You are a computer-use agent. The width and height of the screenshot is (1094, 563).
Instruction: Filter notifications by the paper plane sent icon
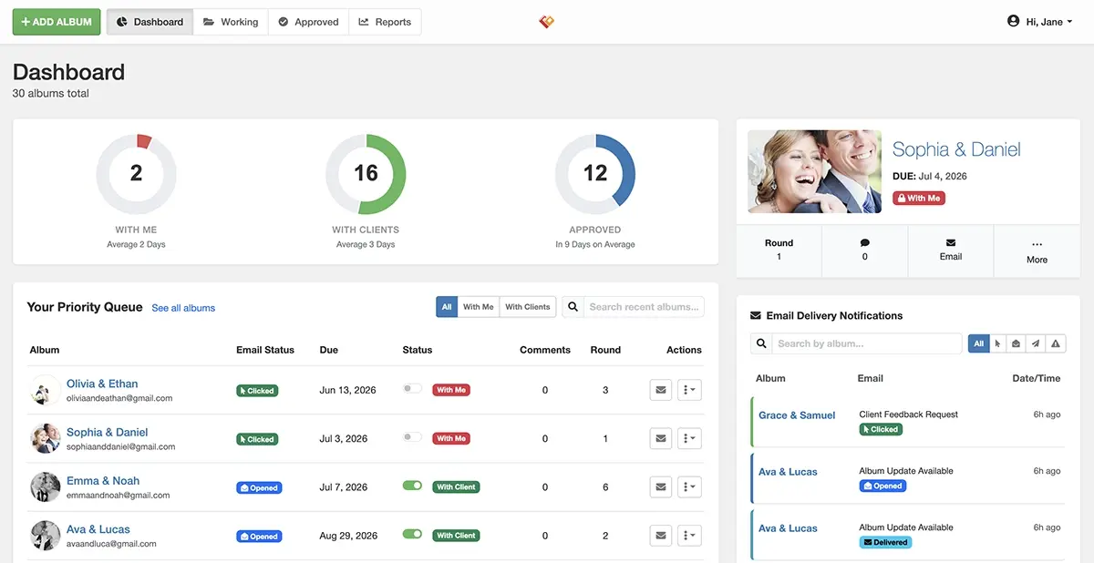click(x=1036, y=343)
